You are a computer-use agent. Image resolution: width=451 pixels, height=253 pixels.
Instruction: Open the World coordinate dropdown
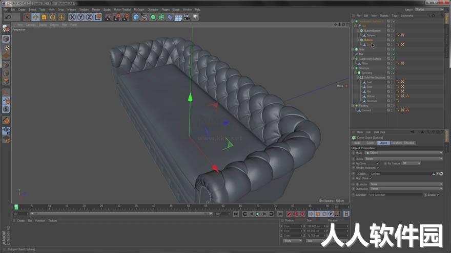tap(293, 241)
